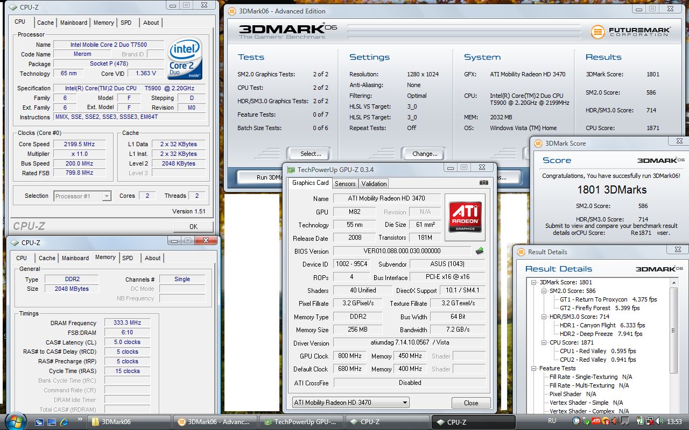Collapse the HDR/SM3.0 Score tree node
689x430 pixels.
(x=544, y=317)
